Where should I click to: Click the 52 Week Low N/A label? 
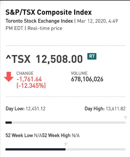click(x=24, y=135)
